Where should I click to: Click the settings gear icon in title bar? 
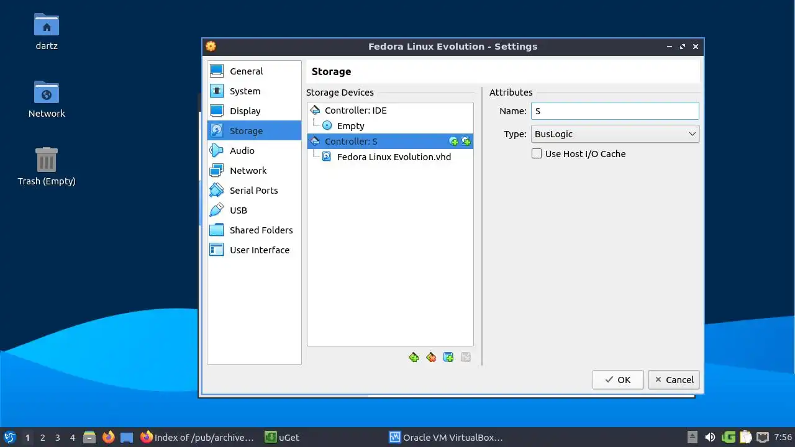(211, 47)
